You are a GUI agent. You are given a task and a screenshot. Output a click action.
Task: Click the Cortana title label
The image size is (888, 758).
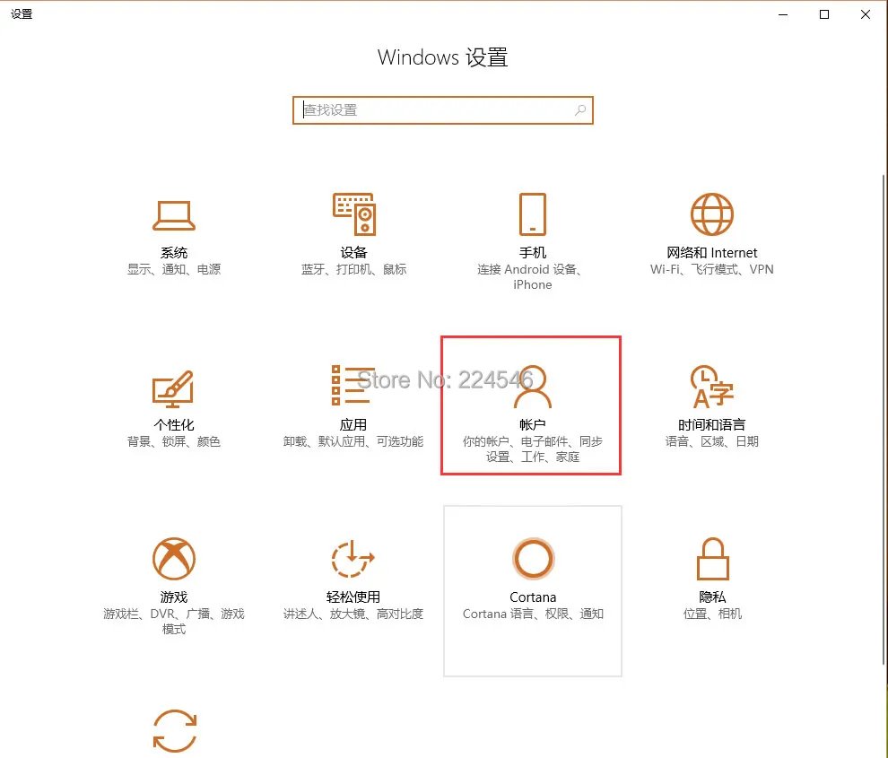[533, 597]
